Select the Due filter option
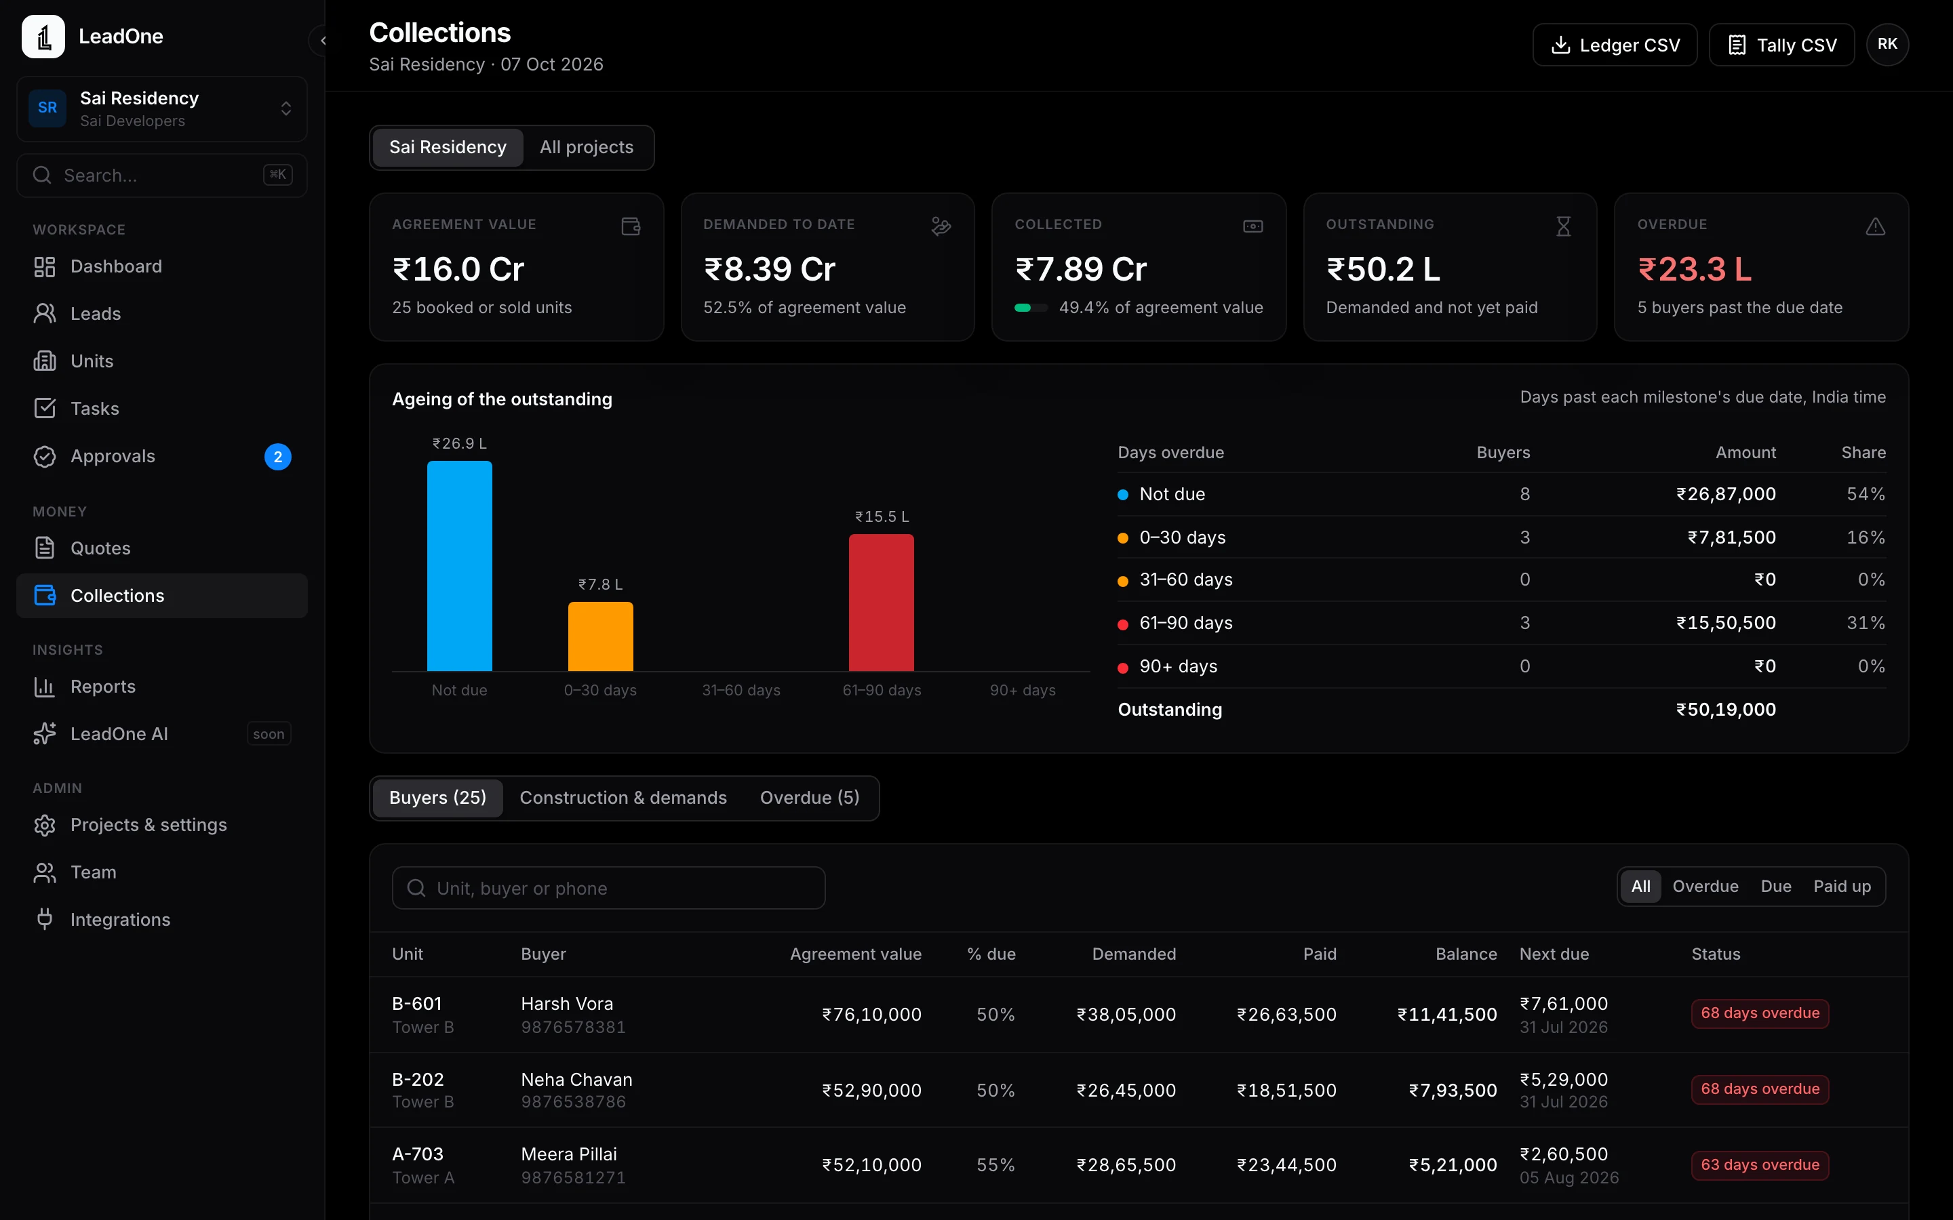This screenshot has height=1220, width=1953. tap(1775, 886)
